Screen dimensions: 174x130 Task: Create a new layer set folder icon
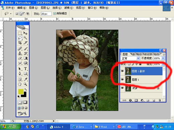pyautogui.click(x=148, y=100)
